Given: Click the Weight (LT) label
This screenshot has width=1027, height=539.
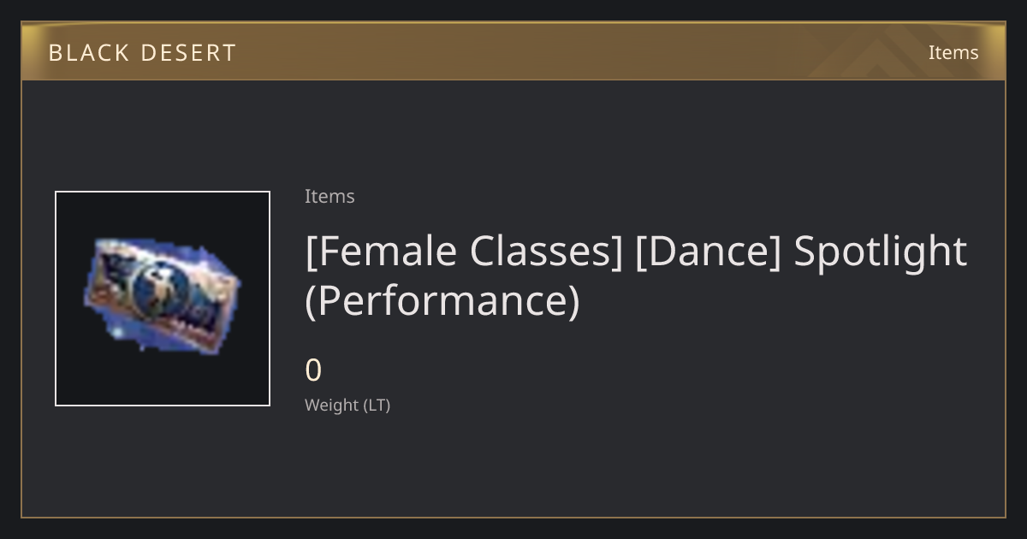Looking at the screenshot, I should pyautogui.click(x=347, y=405).
